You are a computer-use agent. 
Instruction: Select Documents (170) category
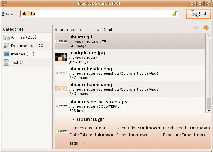pos(27,46)
